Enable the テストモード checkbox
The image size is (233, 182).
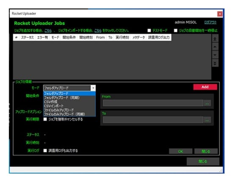149,30
